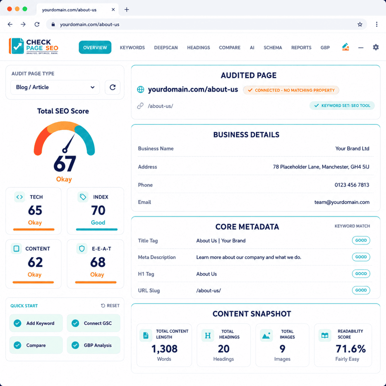This screenshot has width=386, height=386.
Task: Click the refresh audit button beside page type
Action: (x=113, y=87)
